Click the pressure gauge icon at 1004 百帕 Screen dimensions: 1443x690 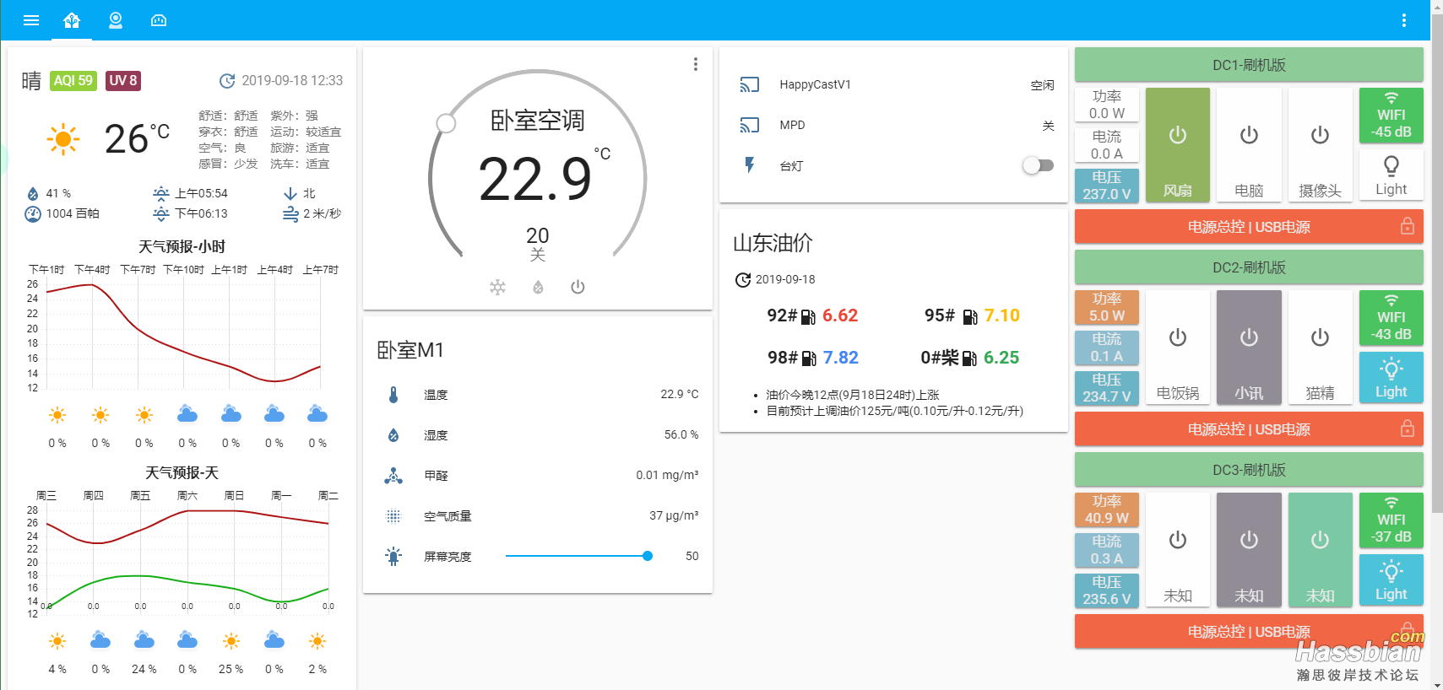click(x=33, y=213)
